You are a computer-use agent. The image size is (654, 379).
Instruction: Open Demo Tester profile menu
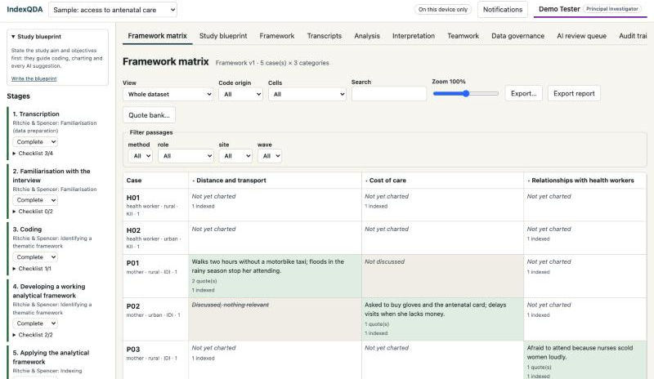(589, 9)
